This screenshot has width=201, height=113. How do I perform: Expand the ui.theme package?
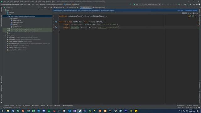(9, 18)
